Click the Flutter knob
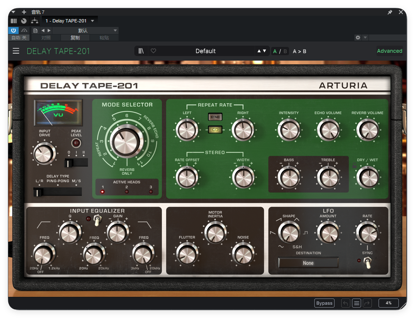Image resolution: width=415 pixels, height=318 pixels. click(x=187, y=254)
